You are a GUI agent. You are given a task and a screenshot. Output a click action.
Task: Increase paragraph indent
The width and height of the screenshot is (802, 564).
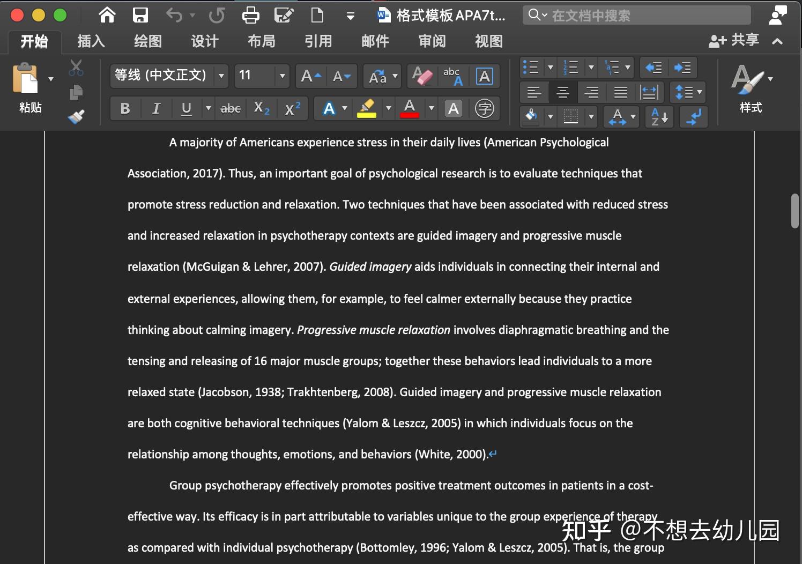click(682, 68)
